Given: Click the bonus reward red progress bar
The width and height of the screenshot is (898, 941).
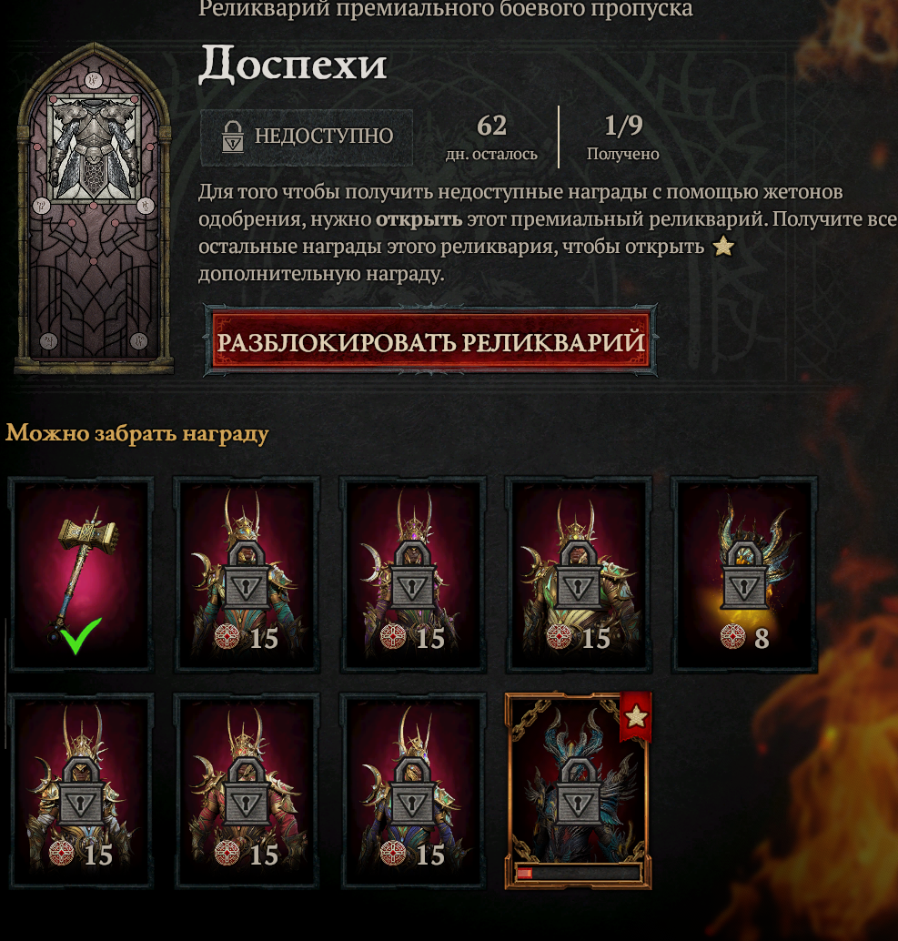Looking at the screenshot, I should [x=578, y=873].
